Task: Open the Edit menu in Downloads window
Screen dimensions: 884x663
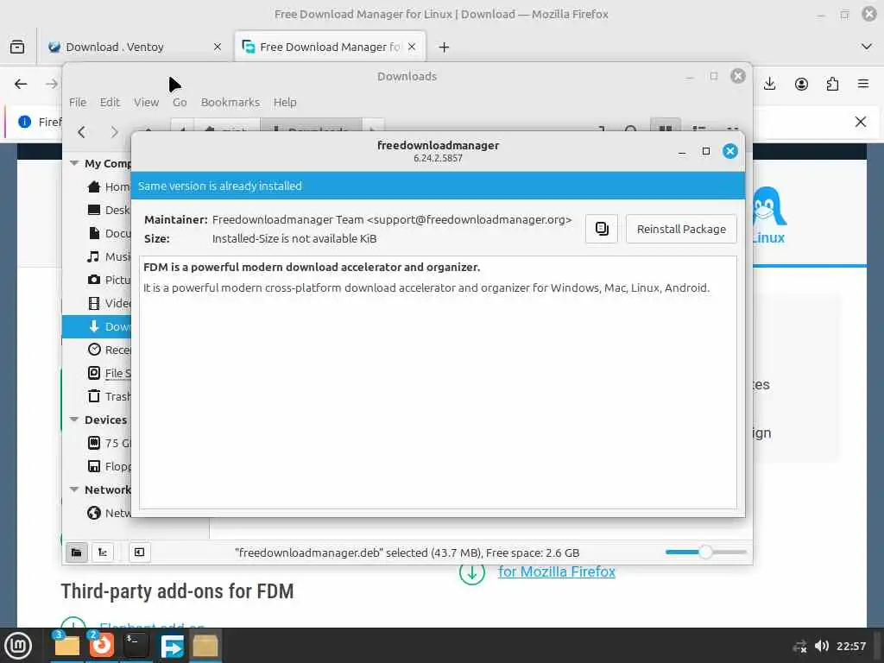Action: (110, 102)
